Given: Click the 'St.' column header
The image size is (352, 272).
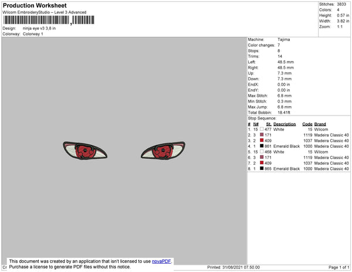Looking at the screenshot, I should tap(269, 124).
